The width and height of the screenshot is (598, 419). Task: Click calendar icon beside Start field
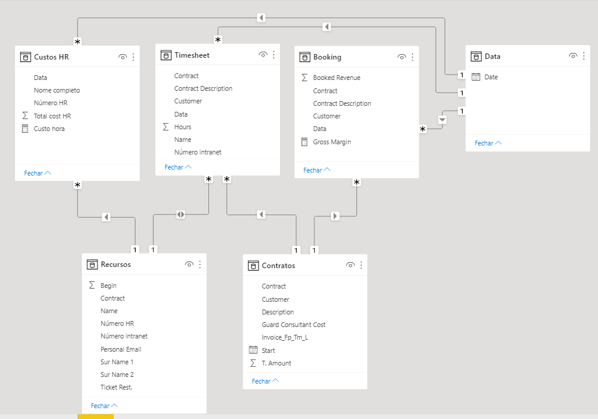(x=254, y=350)
